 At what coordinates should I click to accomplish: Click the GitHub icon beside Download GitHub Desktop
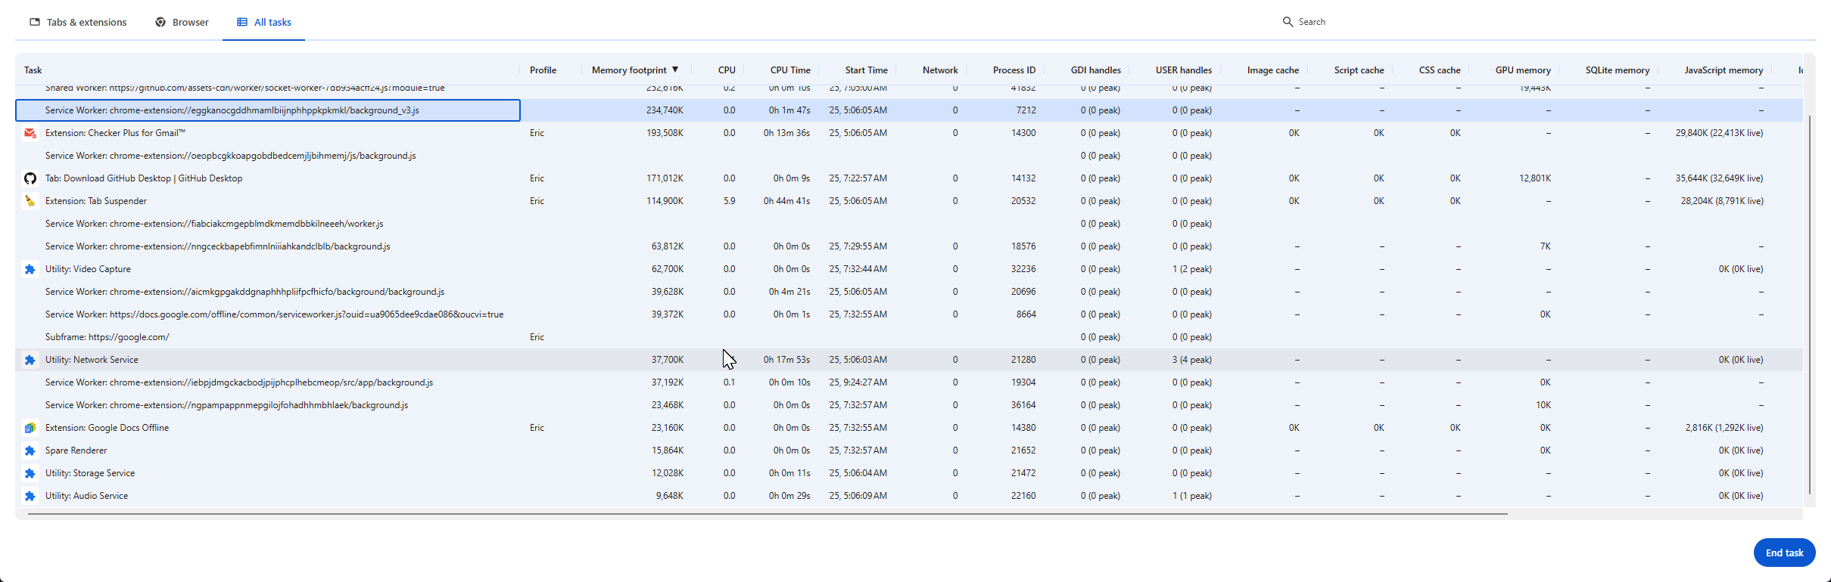[x=30, y=178]
